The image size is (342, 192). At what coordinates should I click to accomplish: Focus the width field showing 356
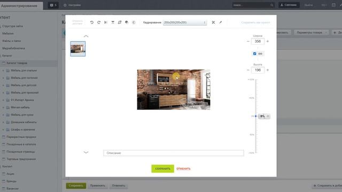click(258, 42)
